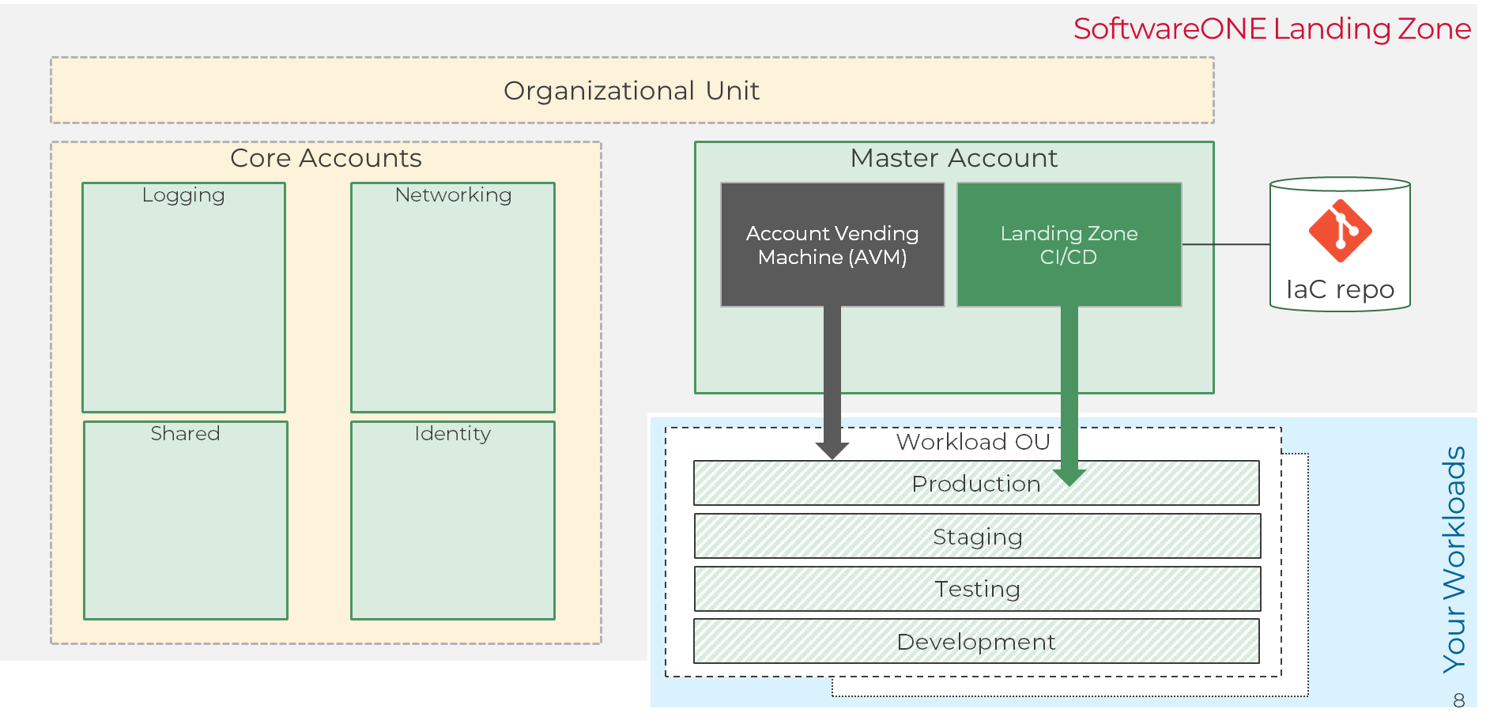Viewport: 1490px width, 724px height.
Task: Select the Development workload bar
Action: point(975,642)
